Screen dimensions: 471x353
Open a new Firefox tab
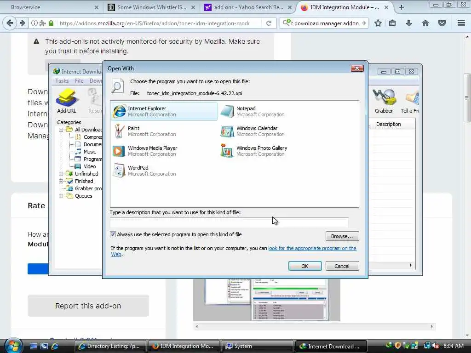[x=402, y=7]
